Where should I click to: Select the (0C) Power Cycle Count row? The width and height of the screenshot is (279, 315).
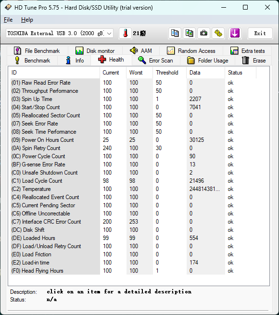[x=133, y=156]
